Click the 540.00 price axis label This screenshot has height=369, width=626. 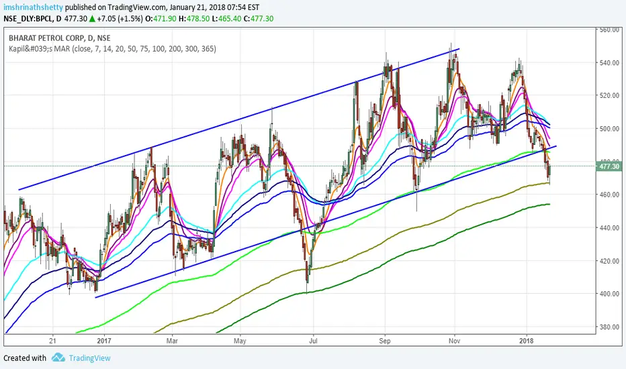tap(609, 62)
